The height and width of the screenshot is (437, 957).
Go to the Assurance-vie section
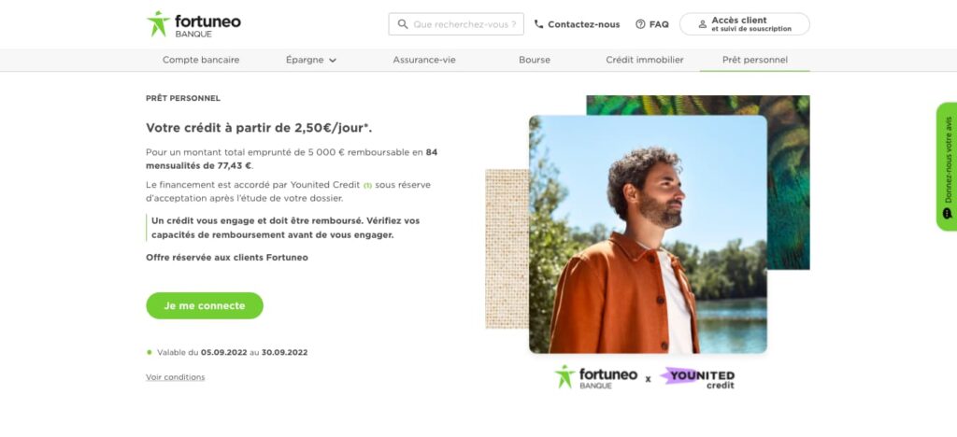[424, 60]
